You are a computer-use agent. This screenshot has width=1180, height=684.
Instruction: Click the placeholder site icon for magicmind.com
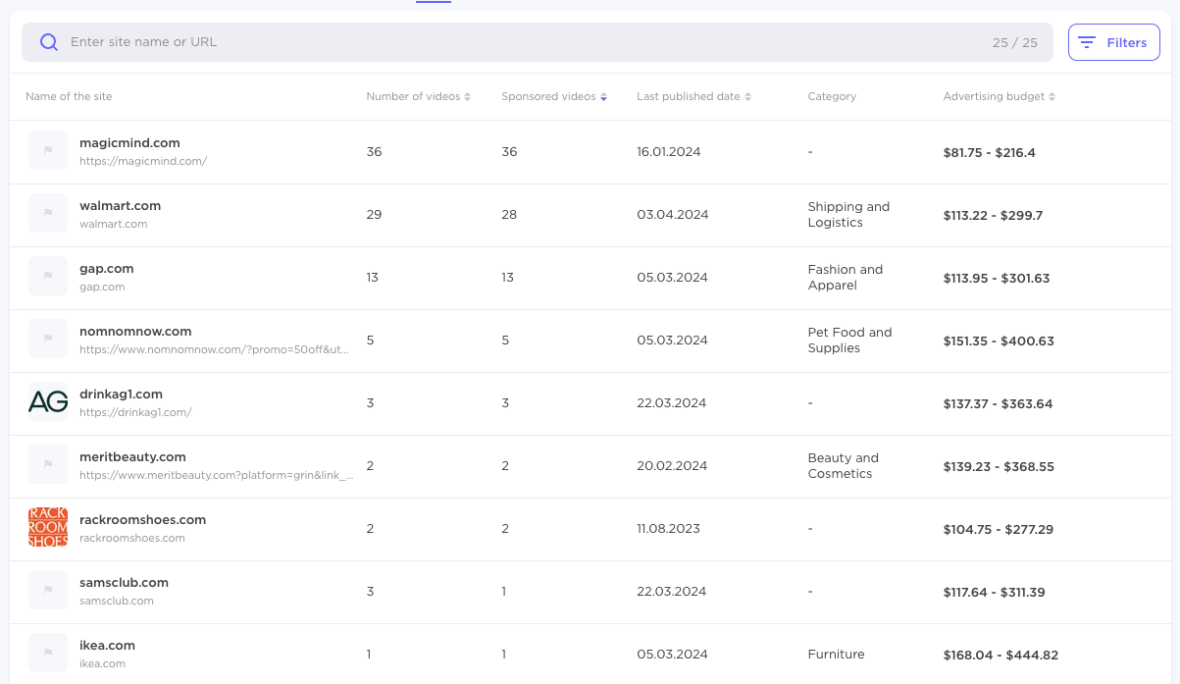pyautogui.click(x=47, y=149)
